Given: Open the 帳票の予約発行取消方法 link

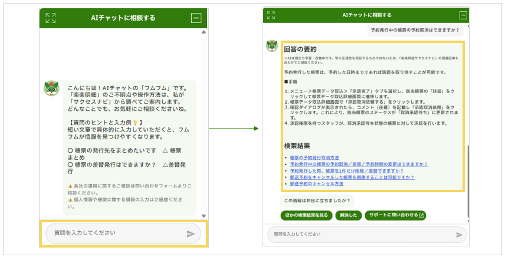Looking at the screenshot, I should pyautogui.click(x=314, y=158).
